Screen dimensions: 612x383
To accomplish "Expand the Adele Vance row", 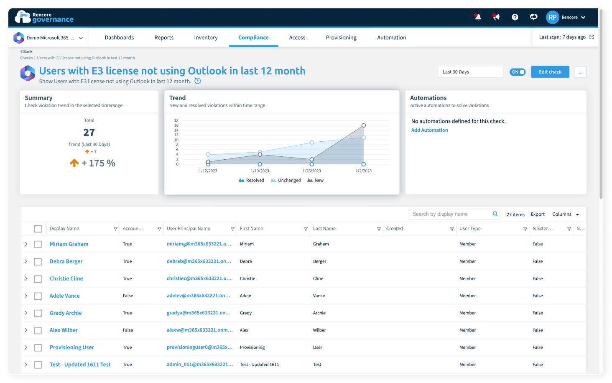I will (x=26, y=296).
